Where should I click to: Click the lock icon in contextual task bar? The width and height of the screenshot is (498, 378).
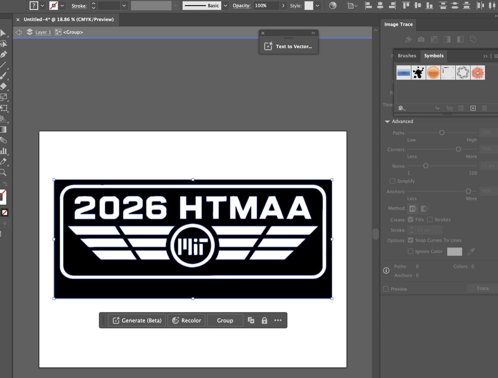pos(264,320)
